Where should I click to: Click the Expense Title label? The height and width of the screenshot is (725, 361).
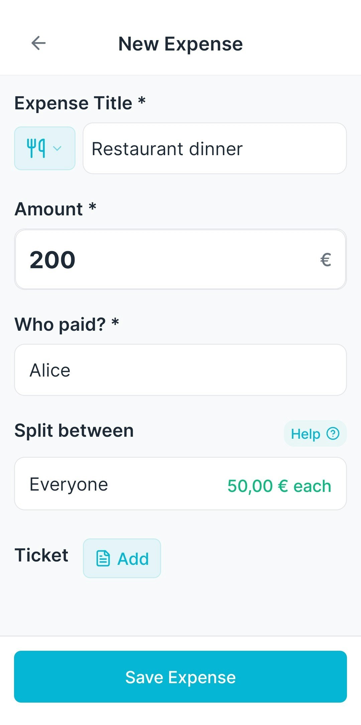coord(80,103)
